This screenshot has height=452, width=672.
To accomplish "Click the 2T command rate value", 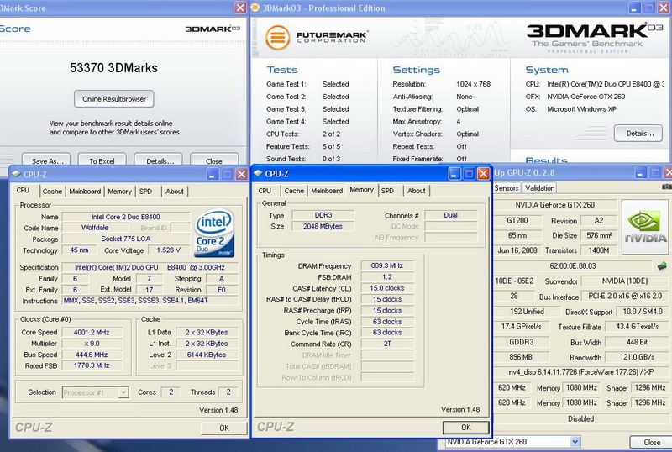I will (x=387, y=344).
